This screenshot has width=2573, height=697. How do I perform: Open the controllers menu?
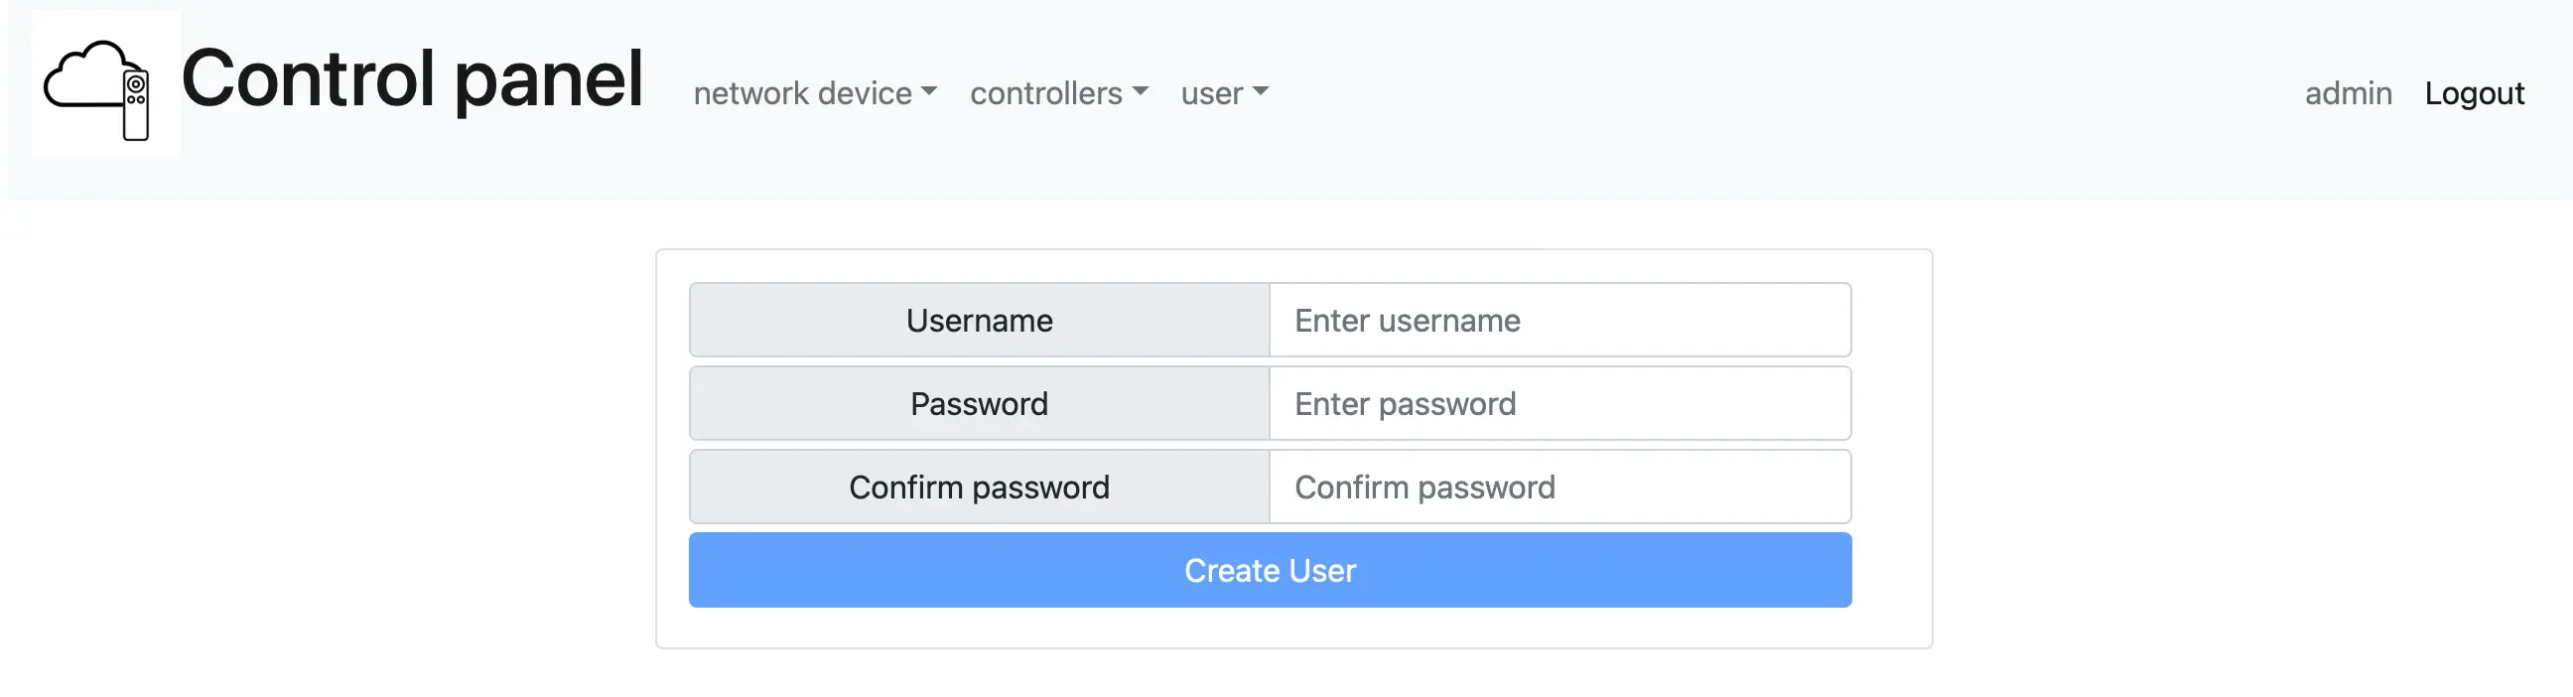[1046, 94]
